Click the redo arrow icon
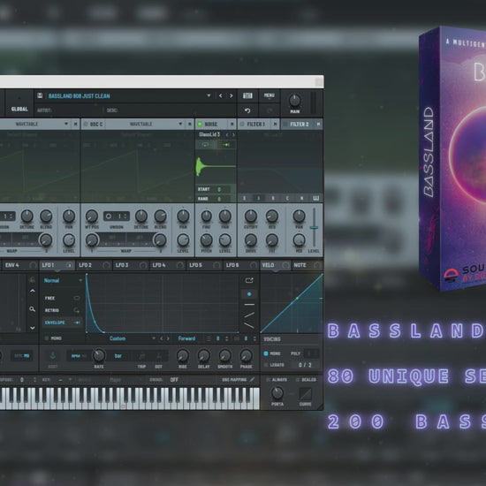This screenshot has height=486, width=486. [x=270, y=110]
